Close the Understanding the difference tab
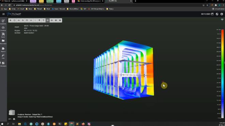Screen dimensions: 225x126 click(103, 1)
